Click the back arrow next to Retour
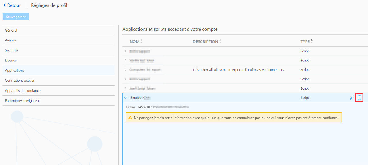The width and height of the screenshot is (368, 165). (5, 5)
